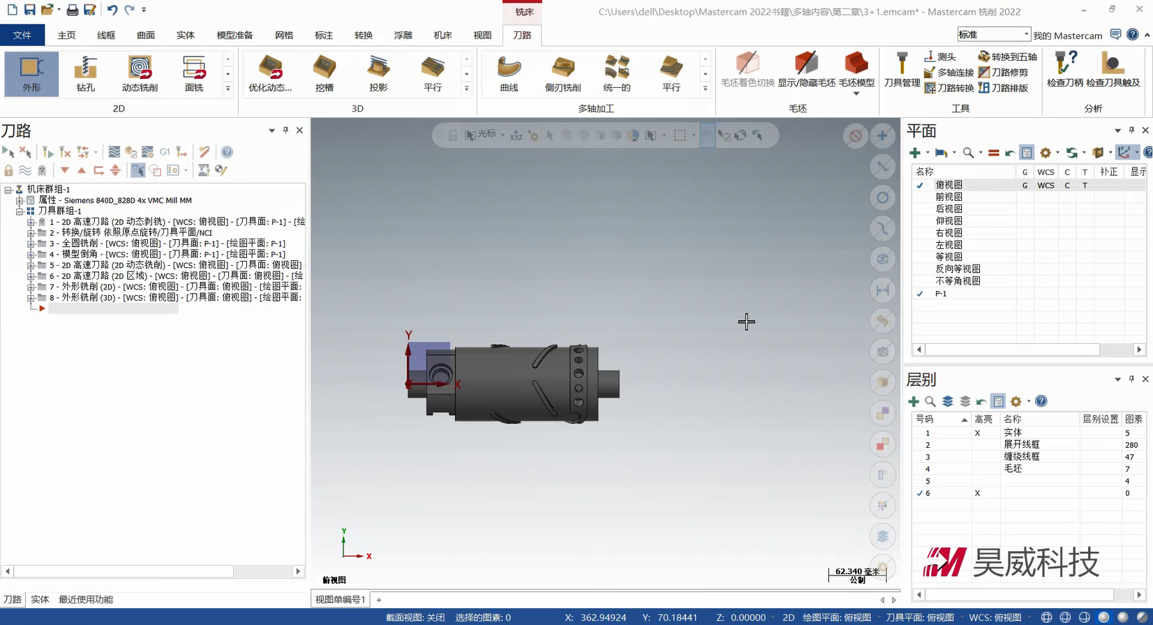Expand operation 4 模型倒角
Image resolution: width=1153 pixels, height=625 pixels.
[x=31, y=254]
